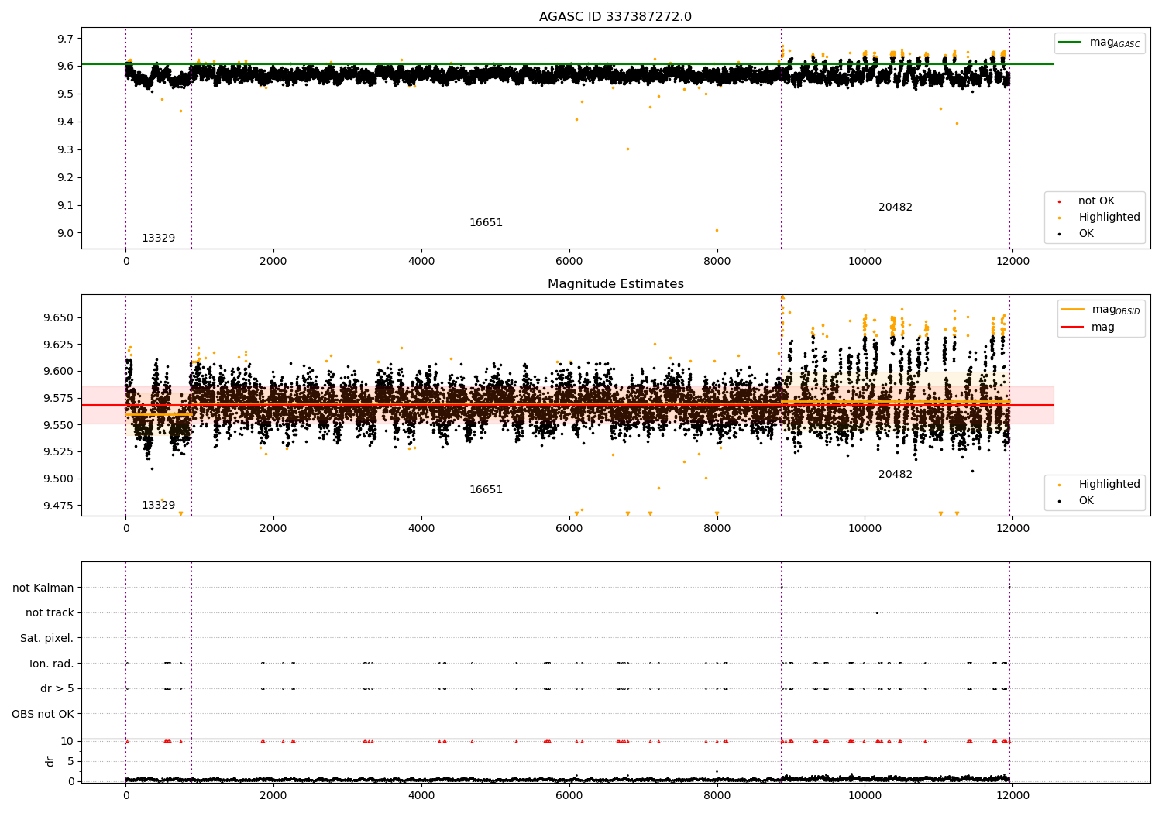Screen dimensions: 1162x813
Task: Click y-axis tick 9.600 in Magnitude Estimates
Action: [x=60, y=372]
